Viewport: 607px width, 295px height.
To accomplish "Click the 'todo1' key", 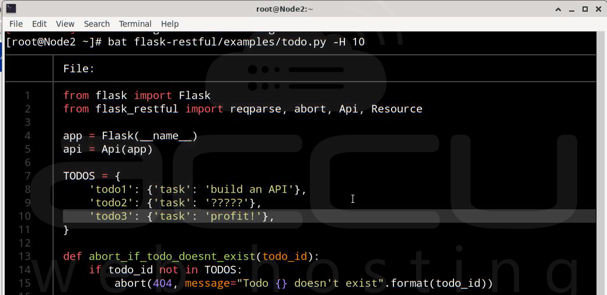I will [111, 189].
